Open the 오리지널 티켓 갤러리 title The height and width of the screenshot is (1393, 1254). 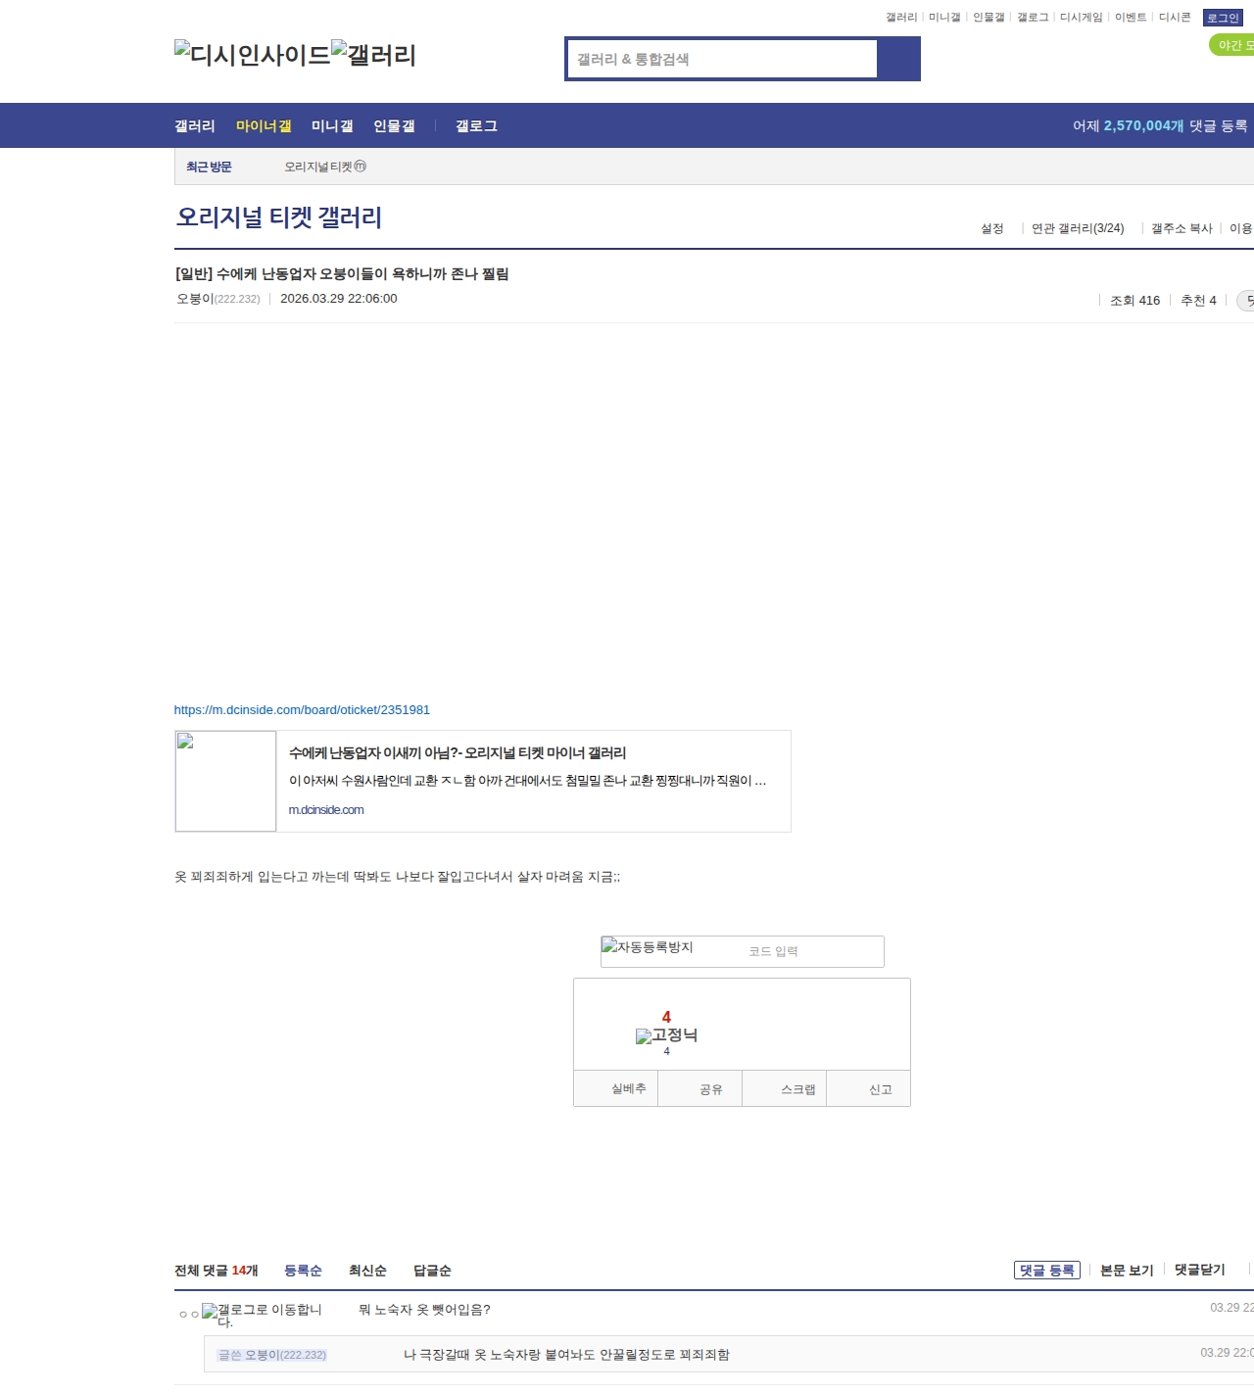(279, 216)
